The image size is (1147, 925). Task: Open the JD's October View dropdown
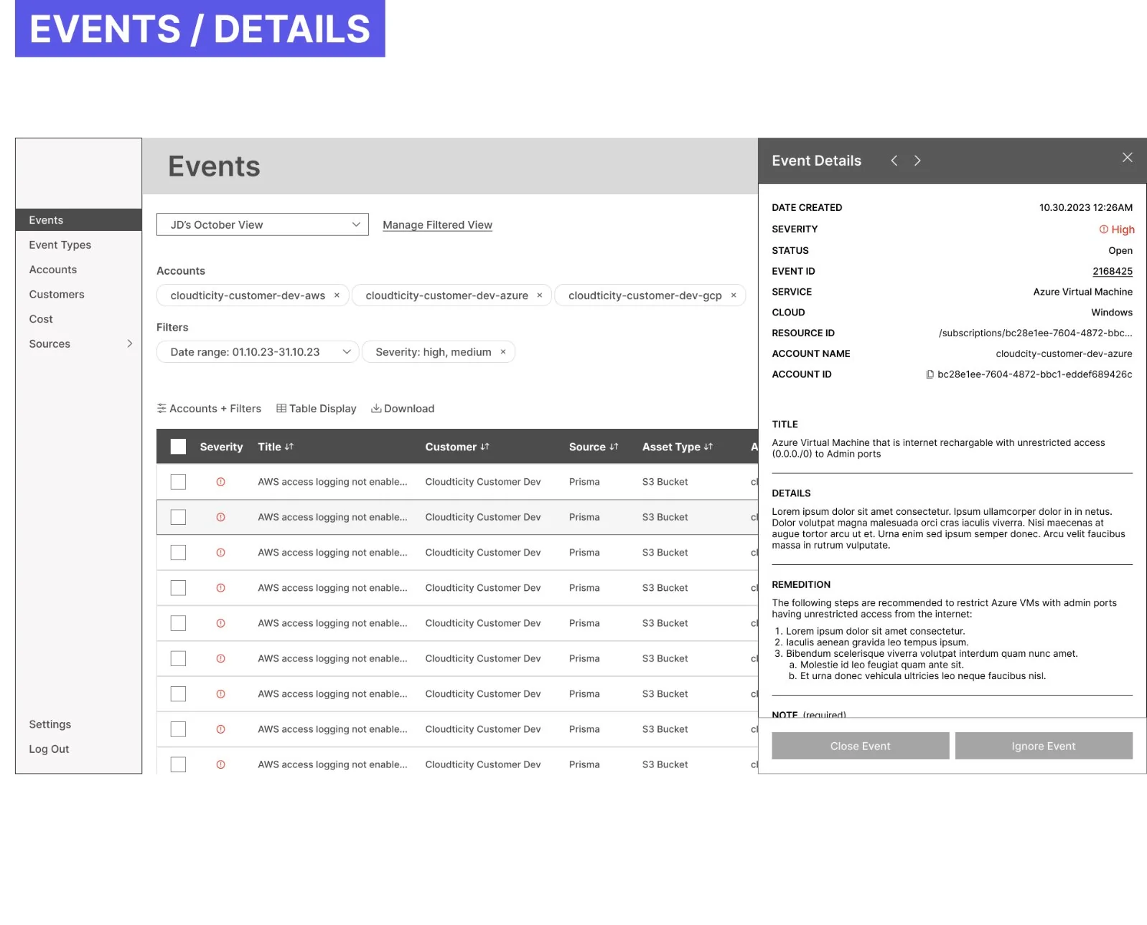pos(263,224)
